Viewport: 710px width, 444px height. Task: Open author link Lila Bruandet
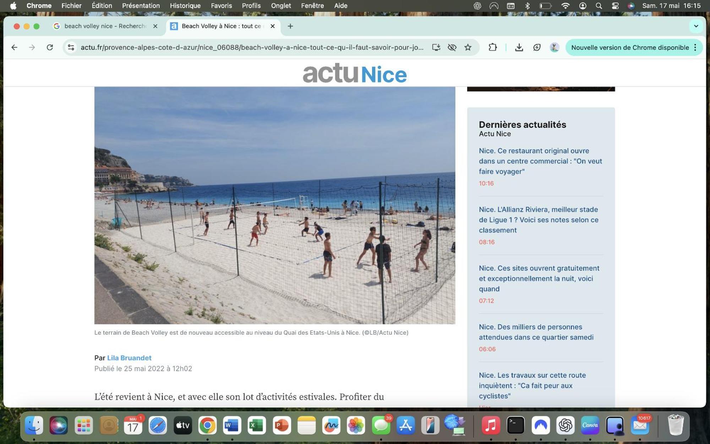tap(129, 358)
